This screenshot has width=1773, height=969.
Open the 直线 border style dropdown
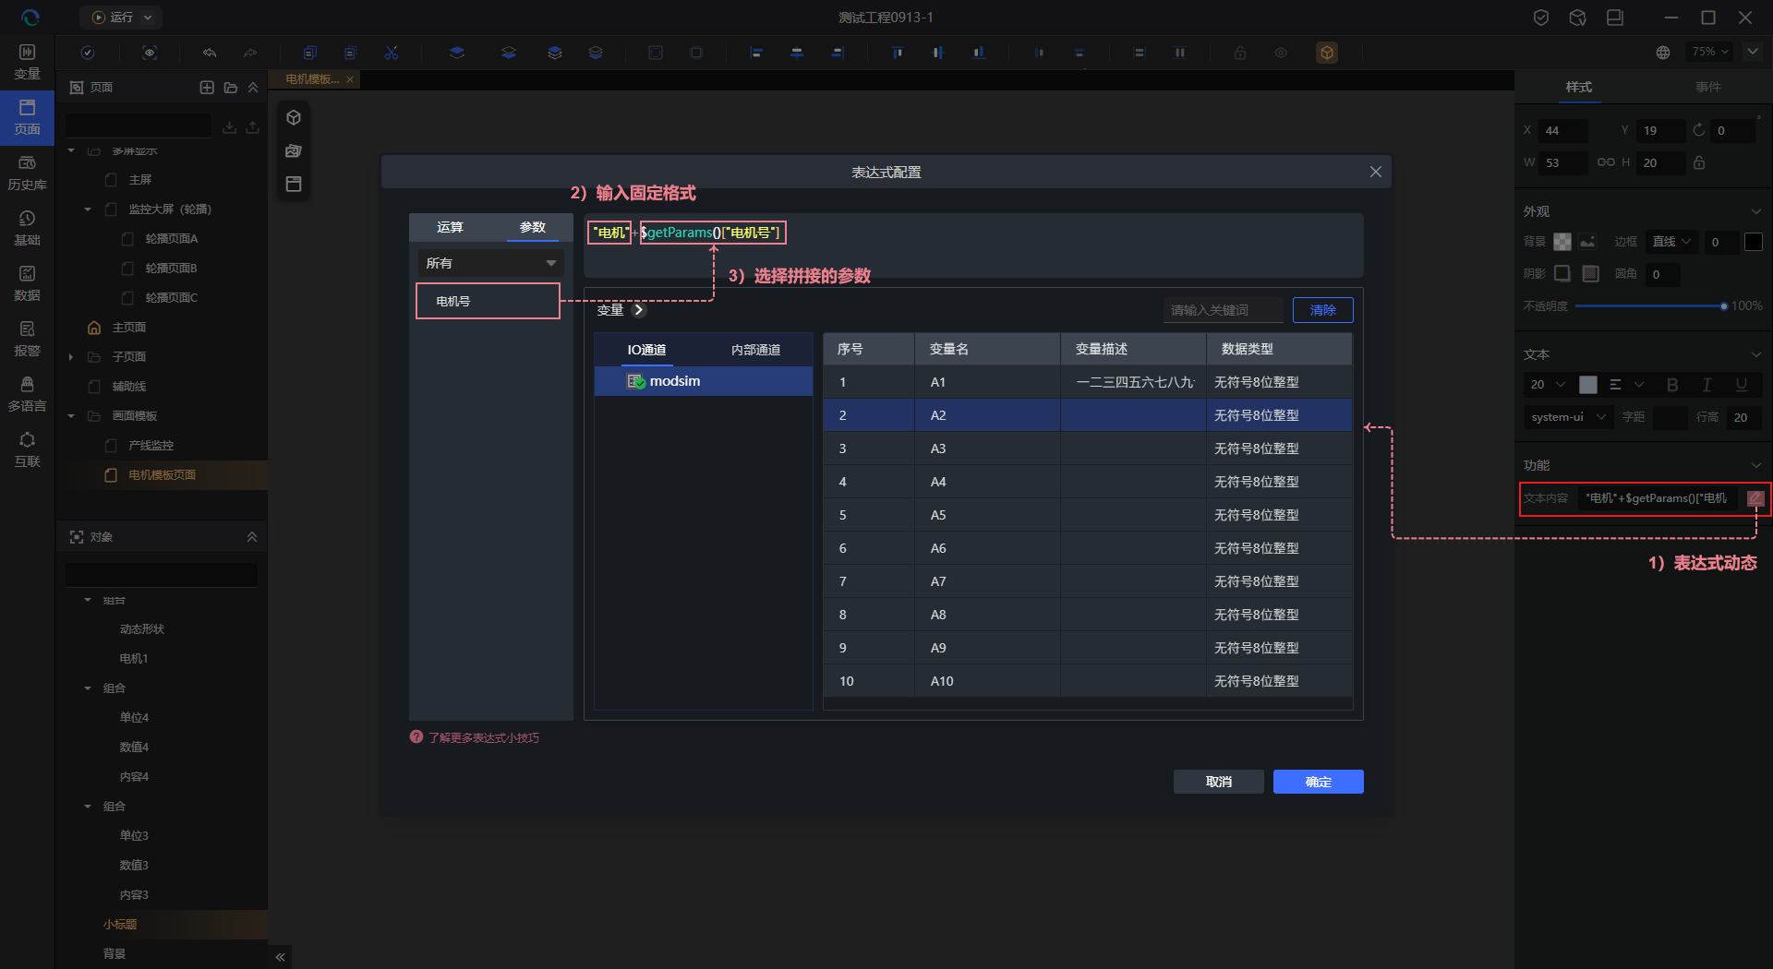click(1671, 242)
